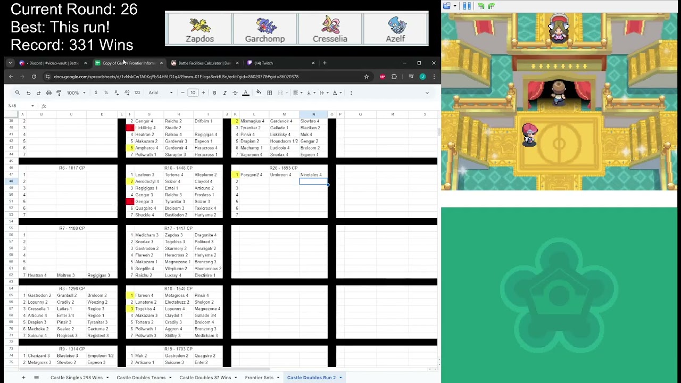This screenshot has width=681, height=383.
Task: Open the zoom 100% dropdown
Action: (x=76, y=93)
